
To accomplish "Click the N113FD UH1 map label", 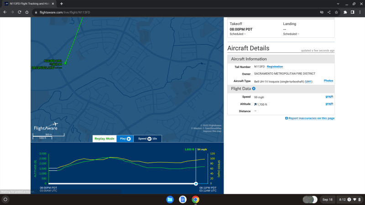I will coord(53,61).
